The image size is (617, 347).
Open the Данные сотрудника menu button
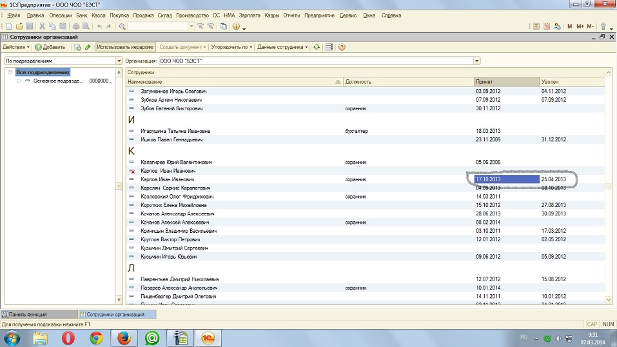click(282, 47)
